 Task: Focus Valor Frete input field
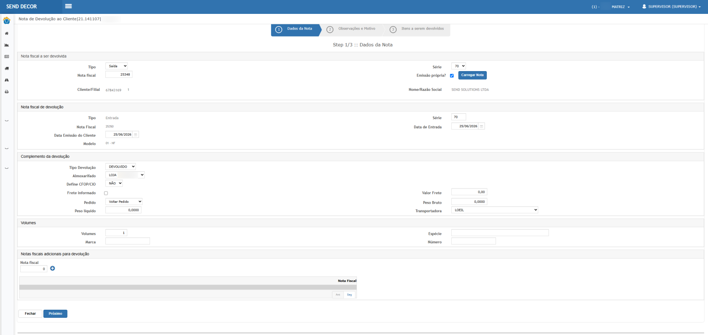point(469,192)
